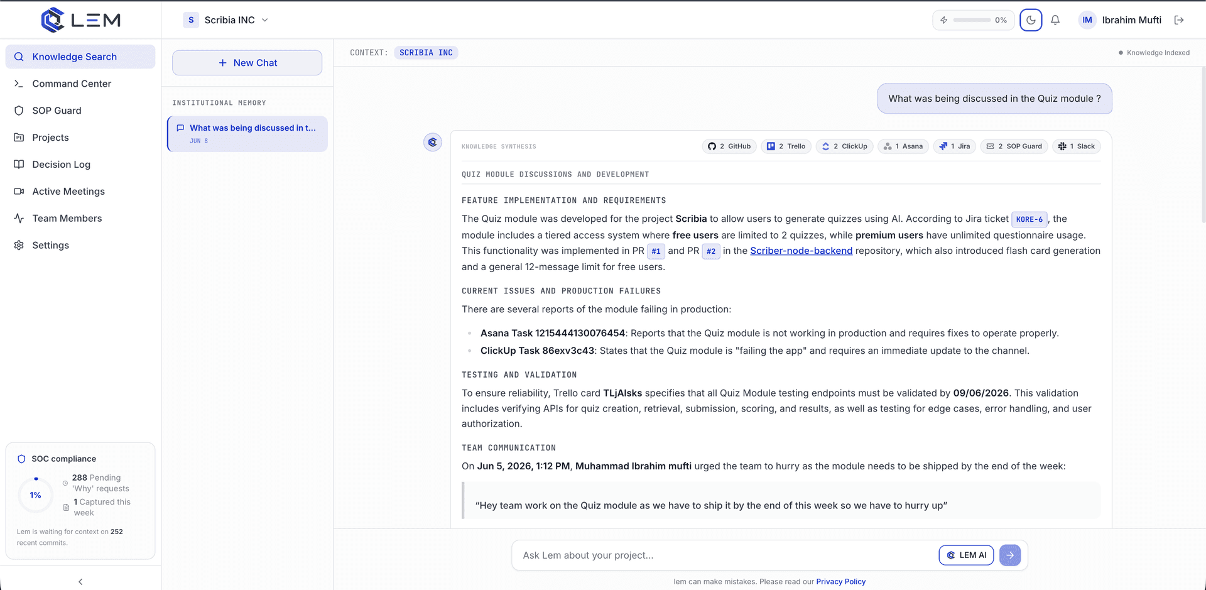Toggle dark mode moon button
Screen dimensions: 1206x590
[1031, 20]
